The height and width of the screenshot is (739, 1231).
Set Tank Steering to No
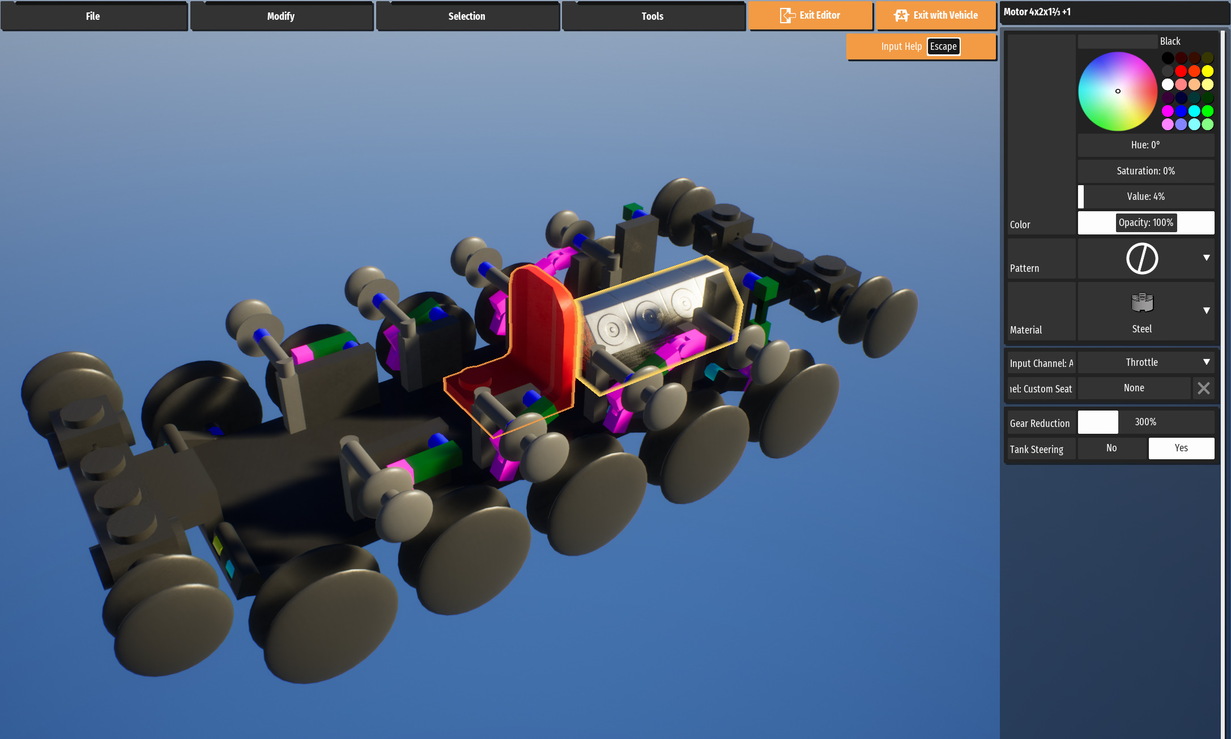coord(1111,448)
